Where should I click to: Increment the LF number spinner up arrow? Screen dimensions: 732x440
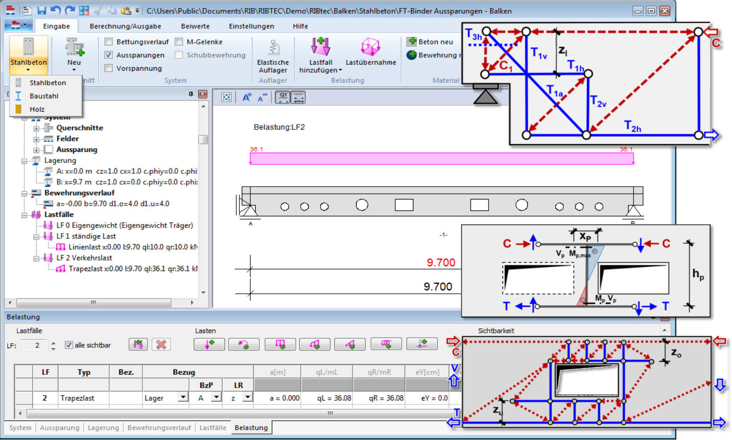tap(53, 342)
